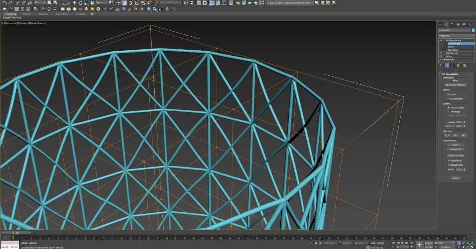Click the About button
This screenshot has width=476, height=249.
(456, 178)
